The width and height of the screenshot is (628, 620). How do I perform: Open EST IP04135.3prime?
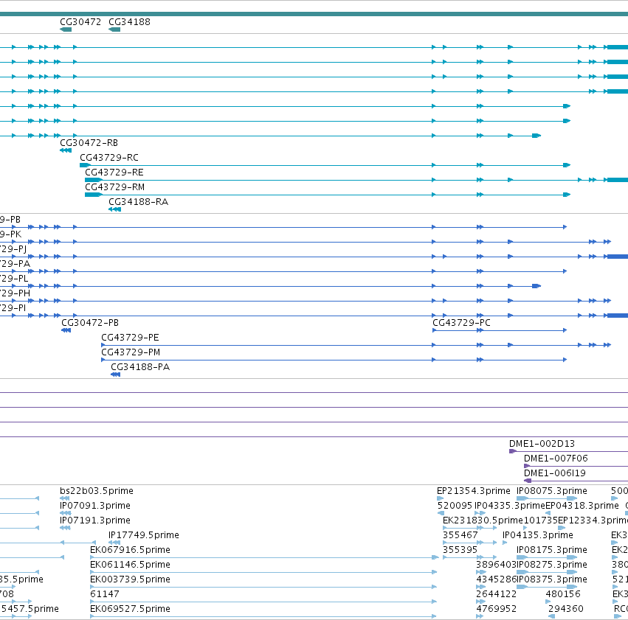pyautogui.click(x=538, y=535)
